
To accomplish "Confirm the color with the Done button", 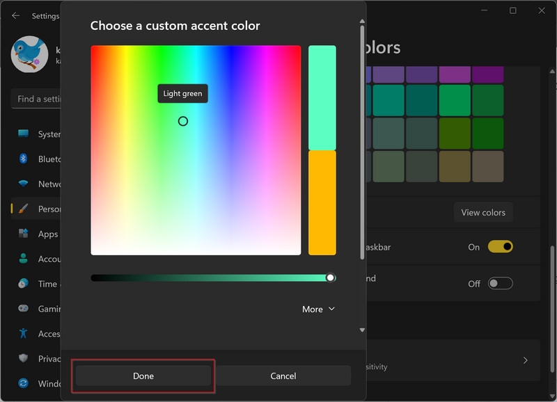I will pos(143,376).
